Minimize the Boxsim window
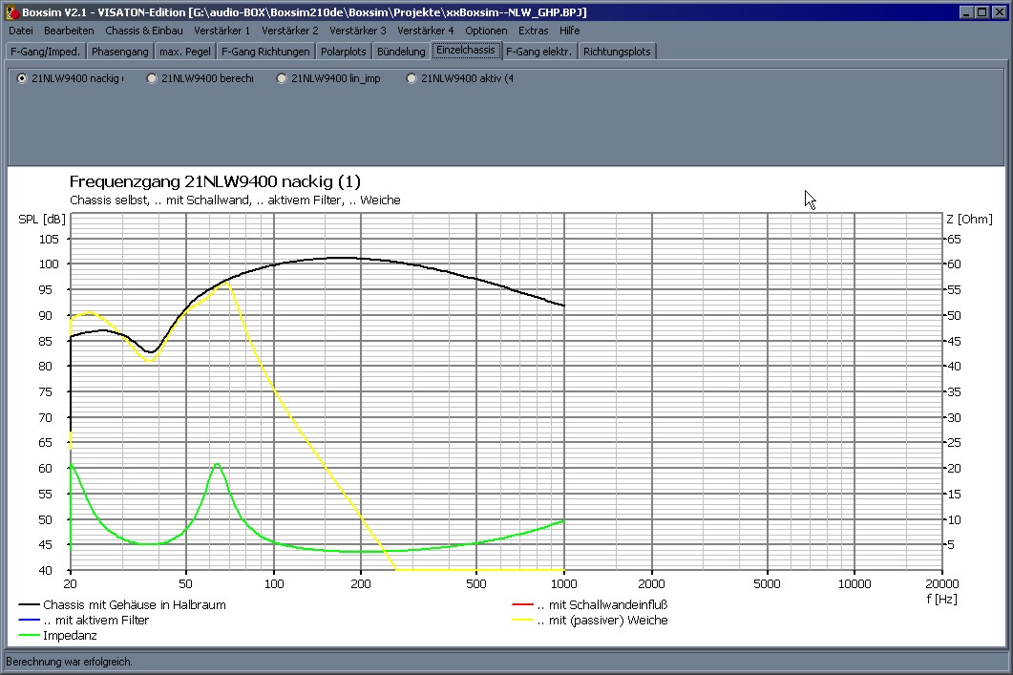The image size is (1013, 675). [x=966, y=12]
